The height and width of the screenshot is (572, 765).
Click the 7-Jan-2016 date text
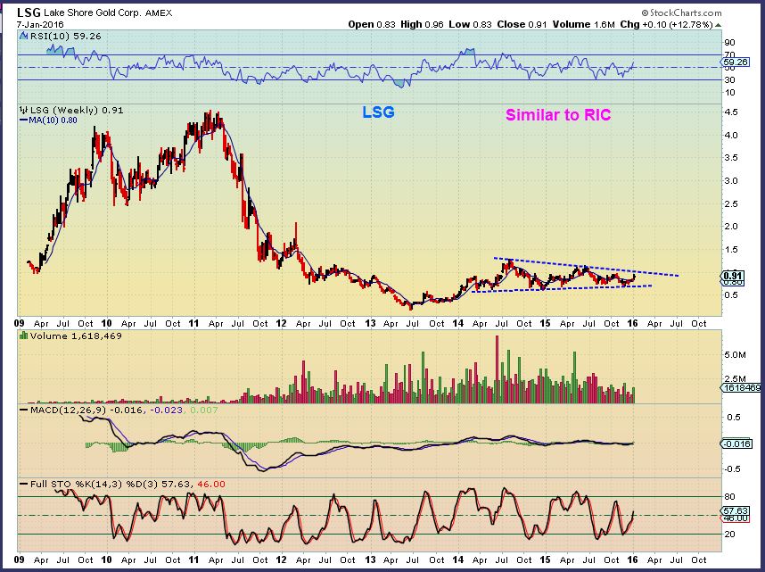(40, 24)
